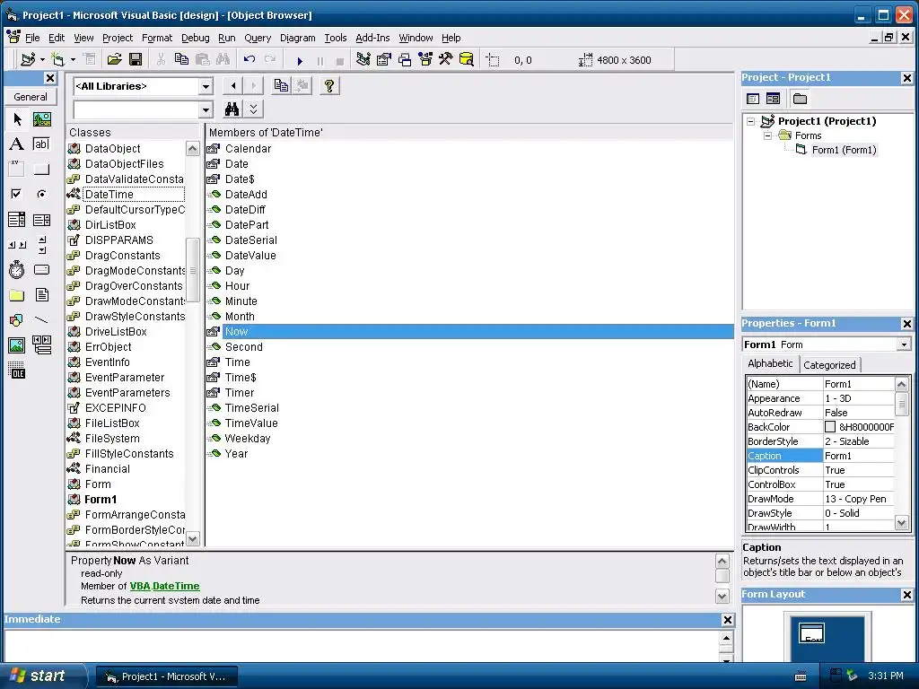Image resolution: width=919 pixels, height=689 pixels.
Task: Click the Add Form toolbar icon
Action: (57, 59)
